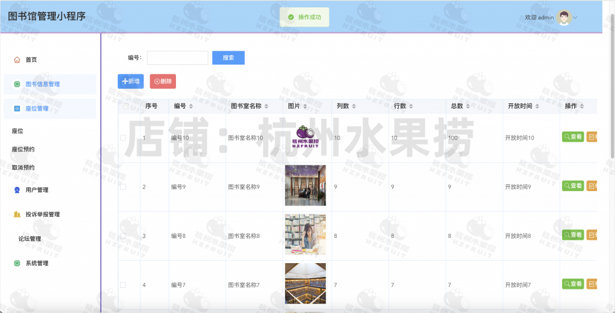Click the 搜索 button
This screenshot has height=313, width=615.
coord(228,58)
